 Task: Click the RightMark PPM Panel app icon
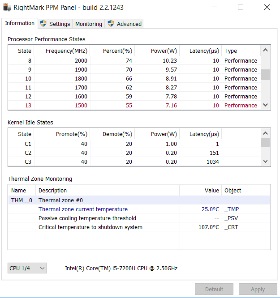point(7,8)
